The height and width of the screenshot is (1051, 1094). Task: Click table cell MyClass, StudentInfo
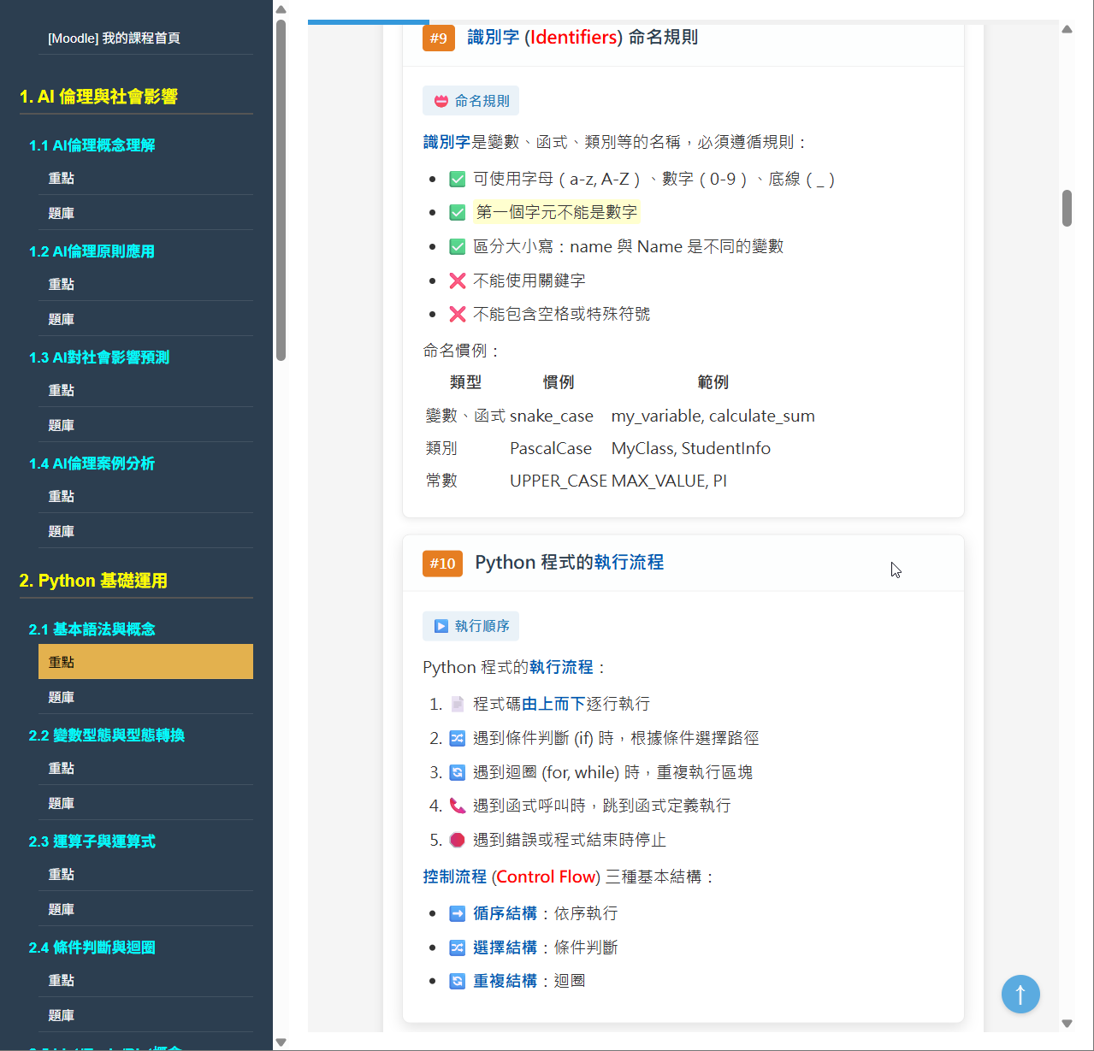point(691,448)
